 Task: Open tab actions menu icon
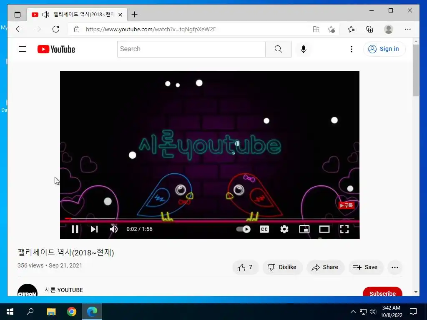coord(18,15)
